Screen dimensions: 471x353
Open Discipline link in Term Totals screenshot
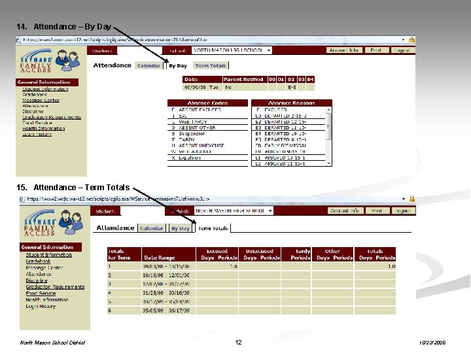coord(37,280)
